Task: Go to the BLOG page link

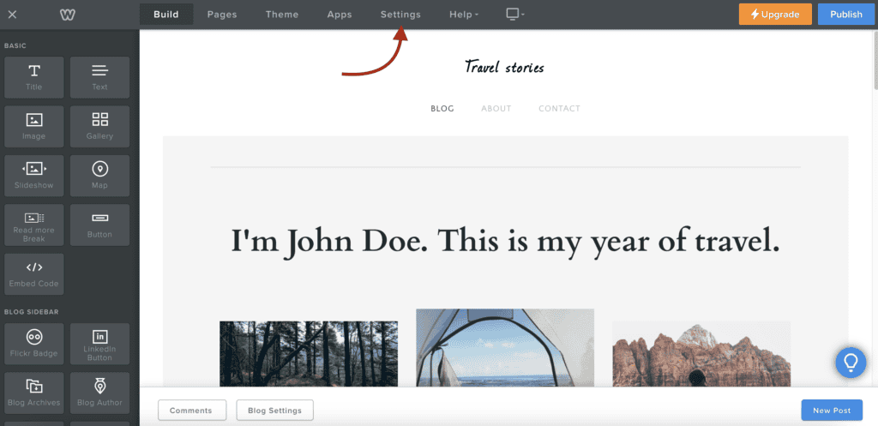Action: pyautogui.click(x=442, y=109)
